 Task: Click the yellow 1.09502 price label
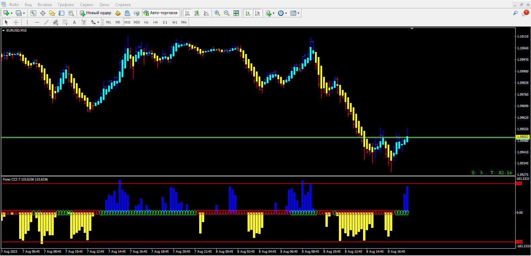pos(522,137)
